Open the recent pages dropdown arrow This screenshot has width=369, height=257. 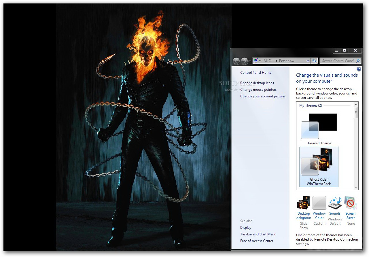click(x=250, y=61)
